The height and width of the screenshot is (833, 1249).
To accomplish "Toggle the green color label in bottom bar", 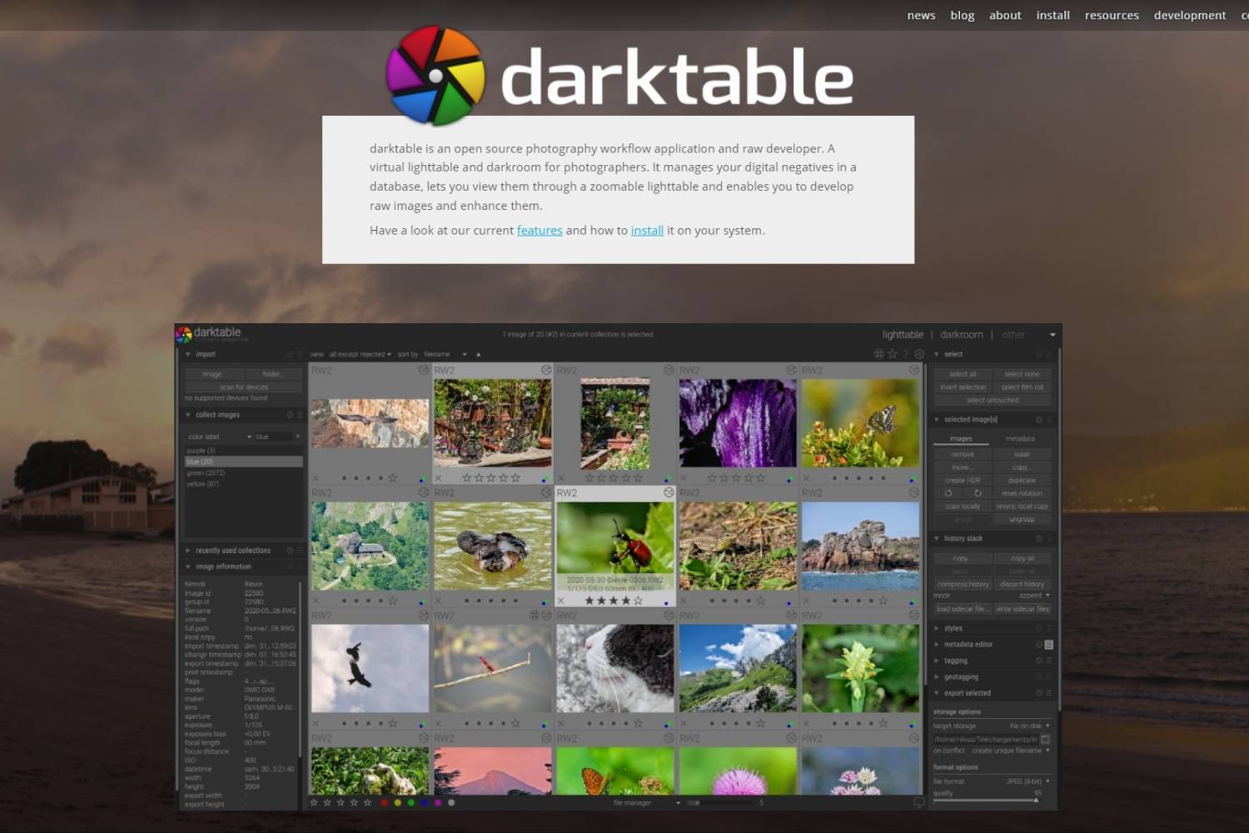I will 411,803.
